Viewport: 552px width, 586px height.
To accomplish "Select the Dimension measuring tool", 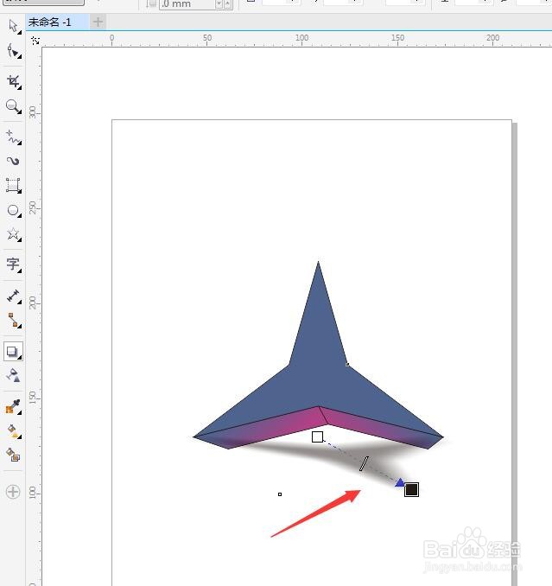I will [x=14, y=296].
